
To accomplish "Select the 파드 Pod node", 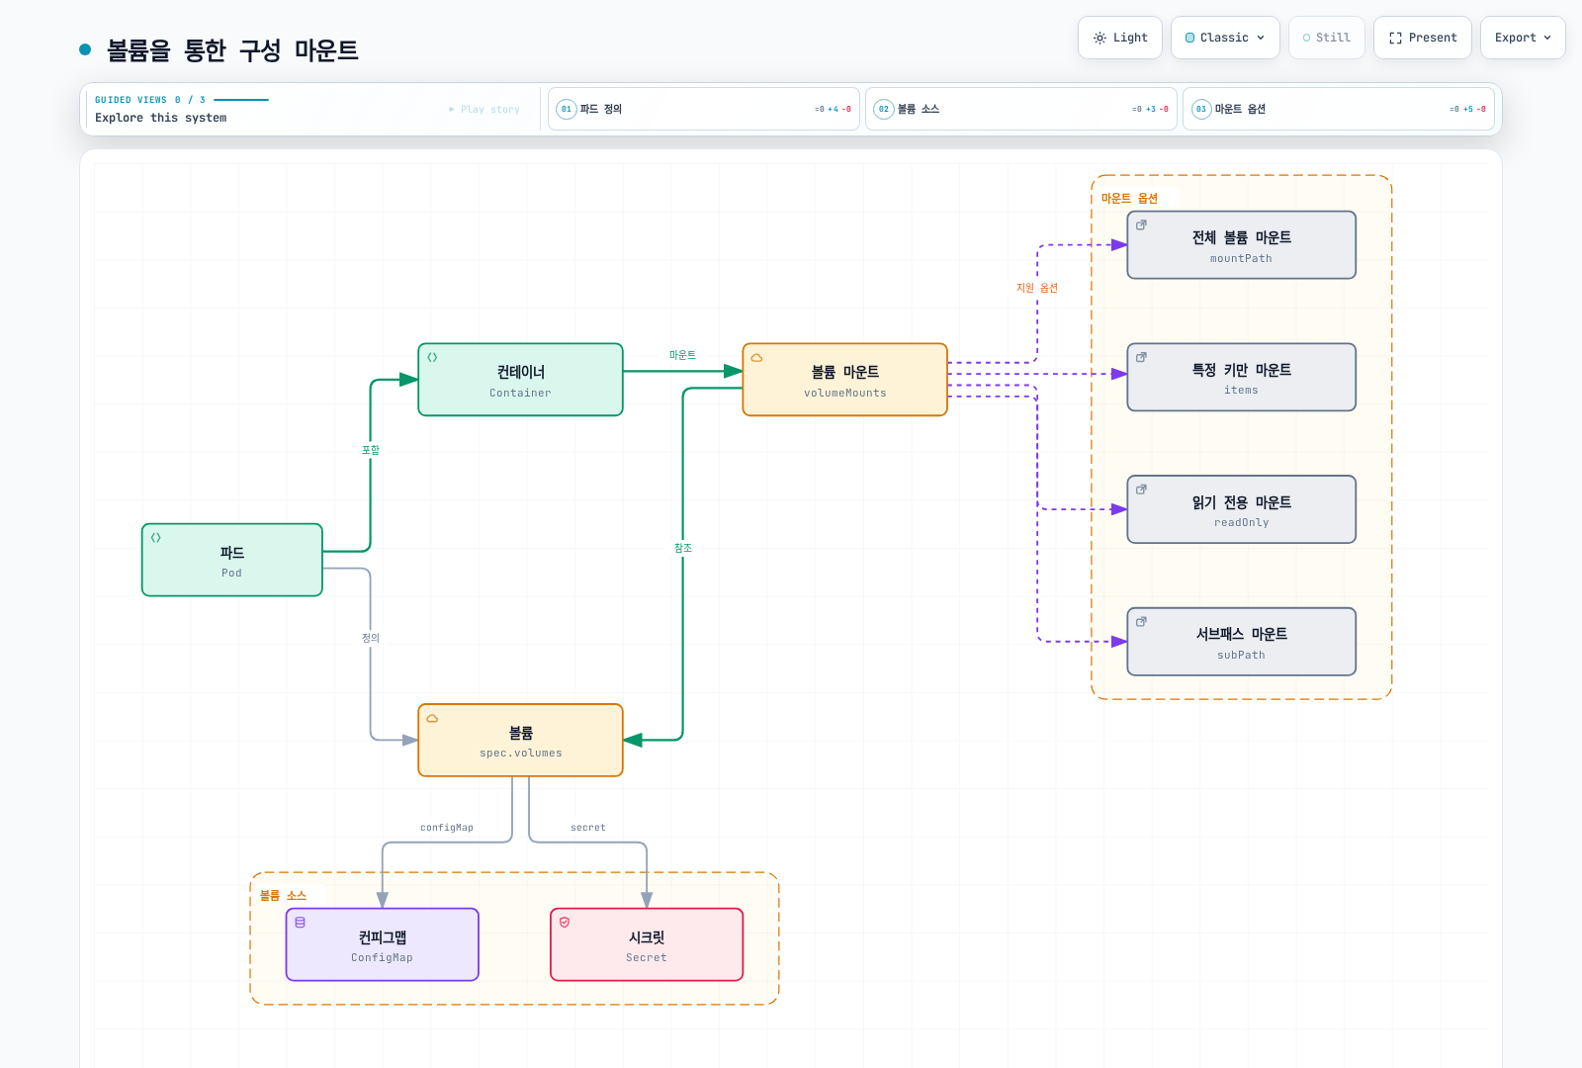I will click(x=232, y=560).
